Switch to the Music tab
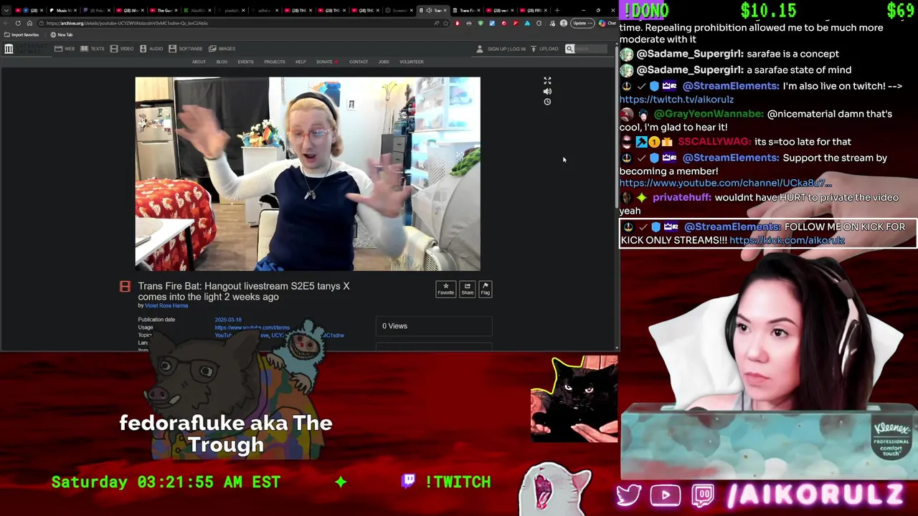The image size is (918, 516). coord(62,10)
